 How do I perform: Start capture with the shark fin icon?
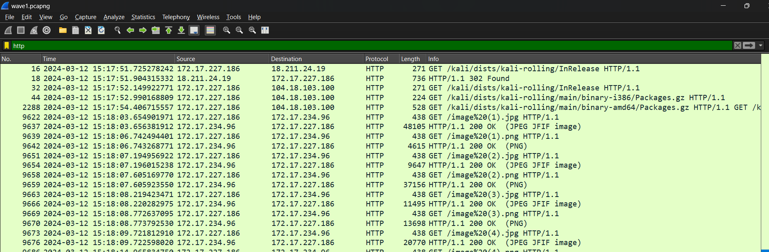[8, 30]
